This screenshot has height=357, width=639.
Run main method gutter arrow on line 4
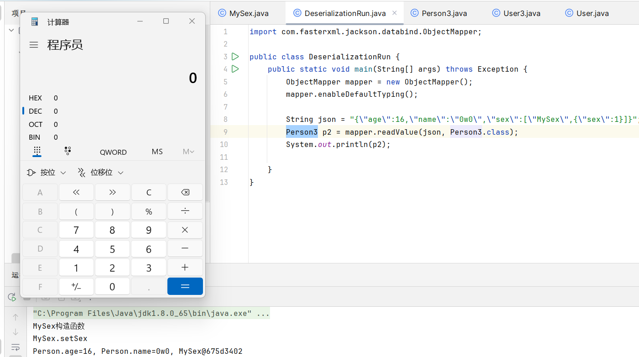click(235, 69)
